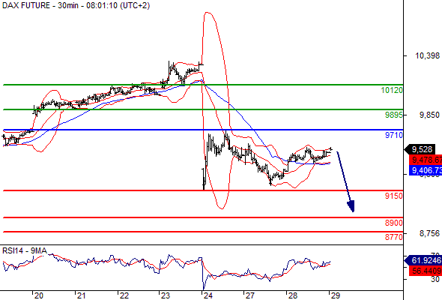Click the 8900 support level label
The width and height of the screenshot is (442, 300).
click(394, 223)
